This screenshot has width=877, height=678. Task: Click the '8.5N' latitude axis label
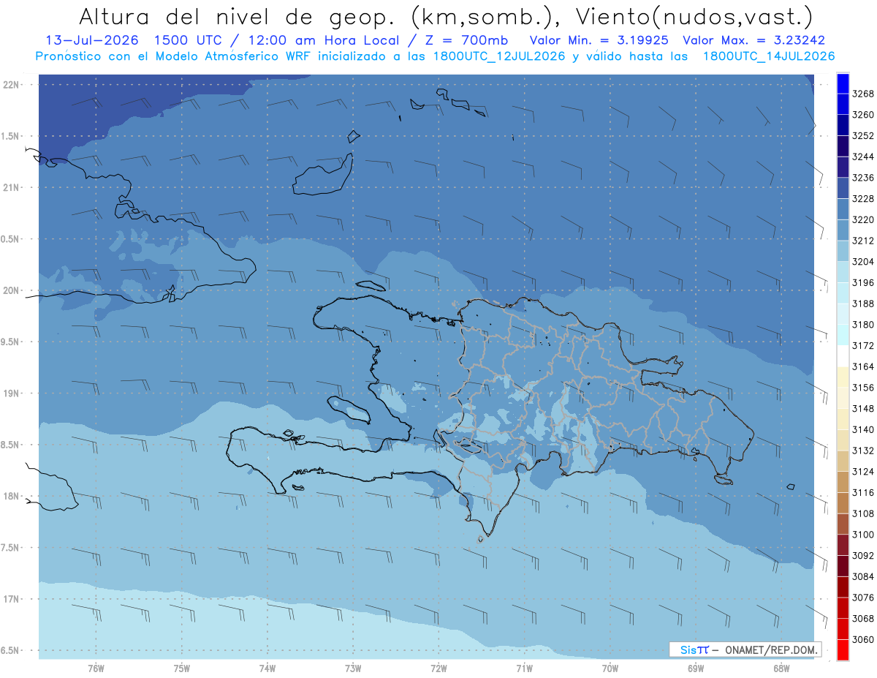pos(10,445)
